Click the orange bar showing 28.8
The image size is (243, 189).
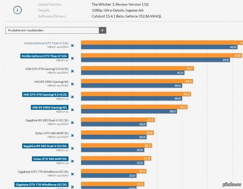tap(117, 133)
